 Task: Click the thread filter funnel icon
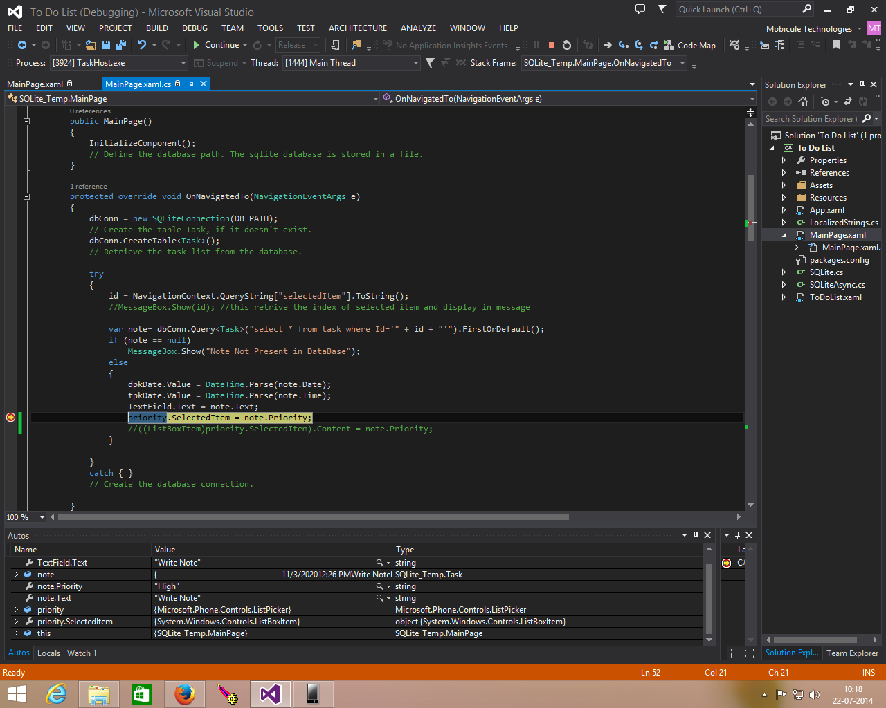(431, 63)
